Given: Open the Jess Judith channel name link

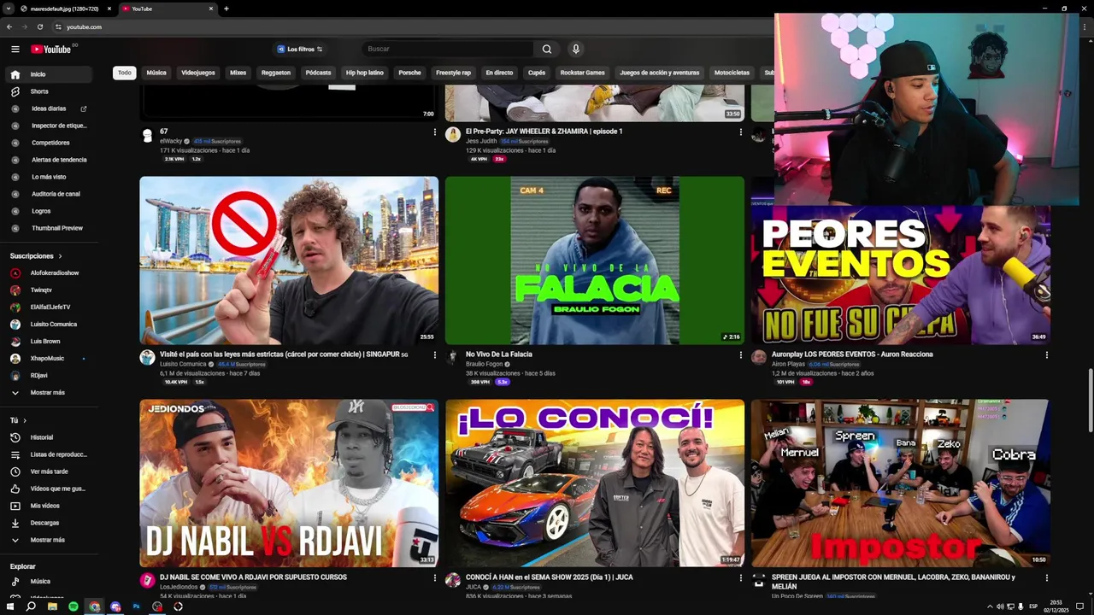Looking at the screenshot, I should point(481,141).
